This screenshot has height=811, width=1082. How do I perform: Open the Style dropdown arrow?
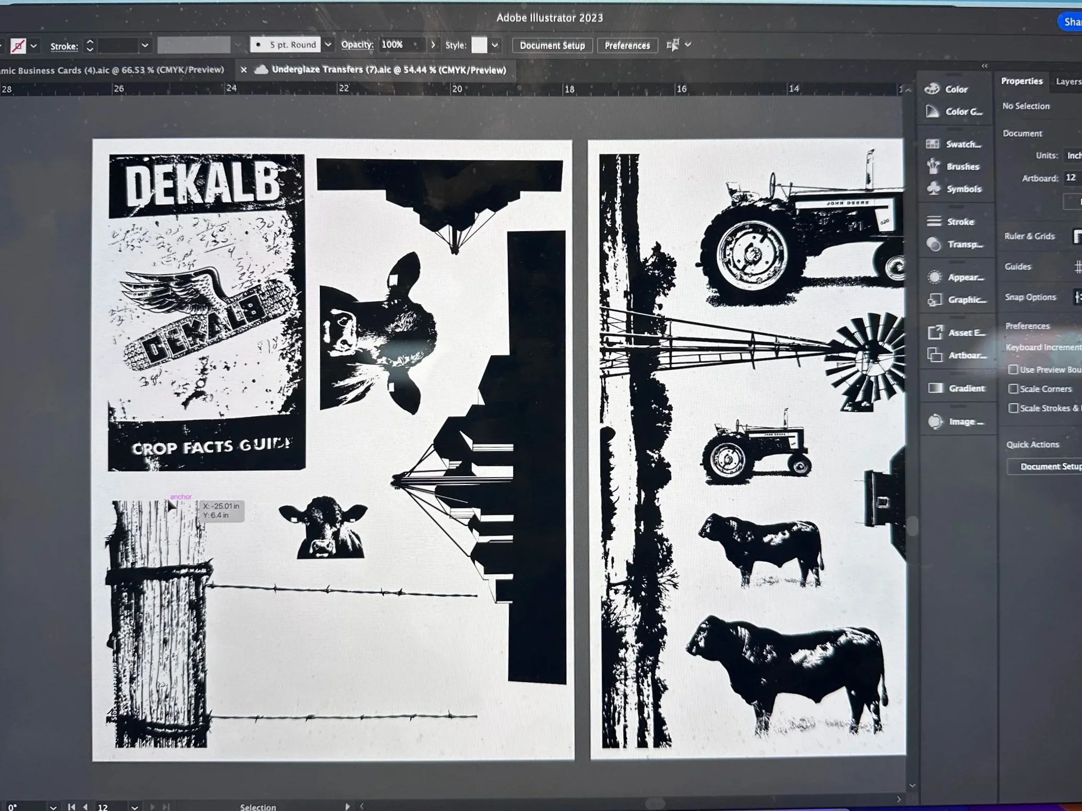click(x=495, y=45)
